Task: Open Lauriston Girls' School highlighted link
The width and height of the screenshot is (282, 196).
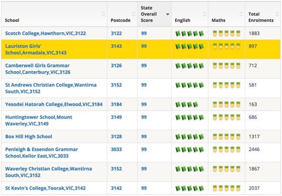Action: (x=36, y=49)
